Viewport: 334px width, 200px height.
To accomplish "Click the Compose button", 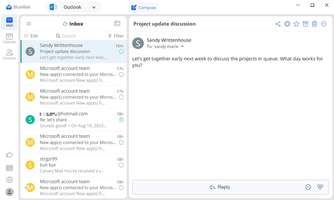I will click(143, 7).
